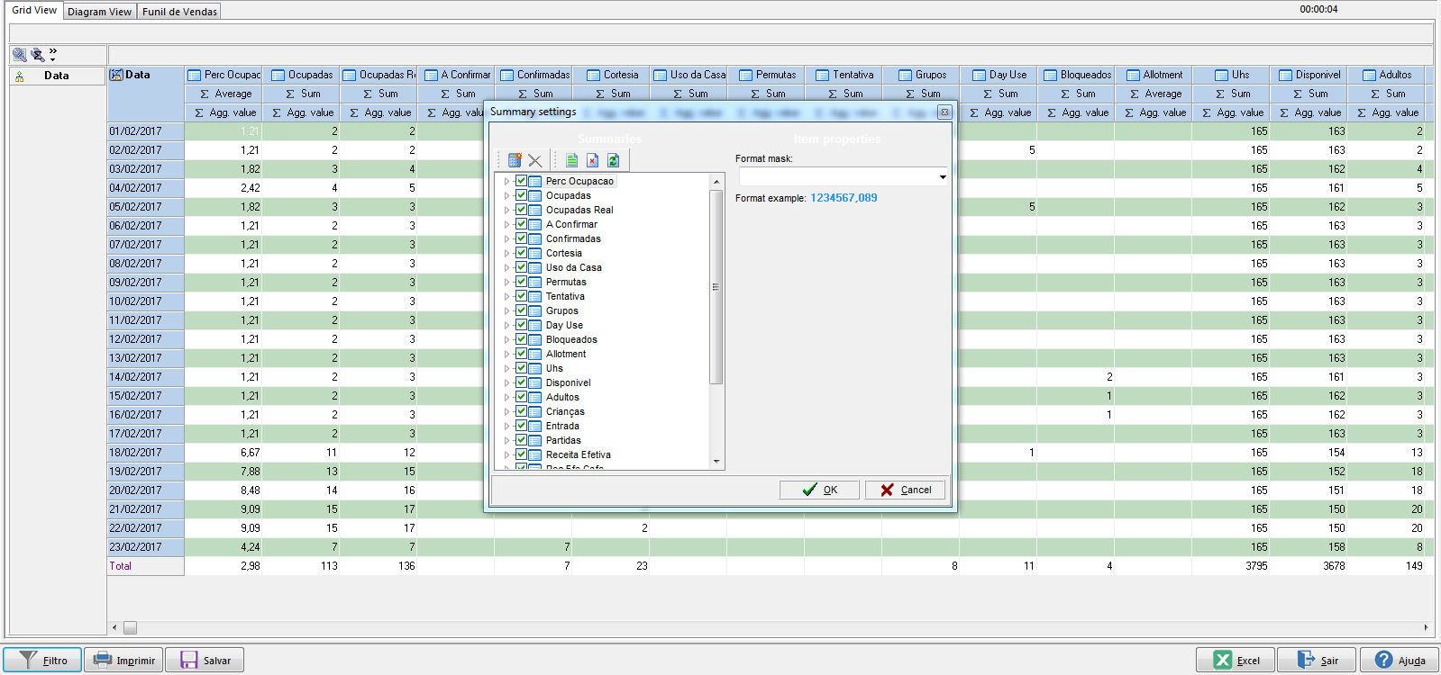
Task: Select the Grid View tab
Action: pyautogui.click(x=34, y=10)
